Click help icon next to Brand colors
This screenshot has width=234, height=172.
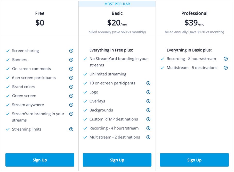coord(71,87)
